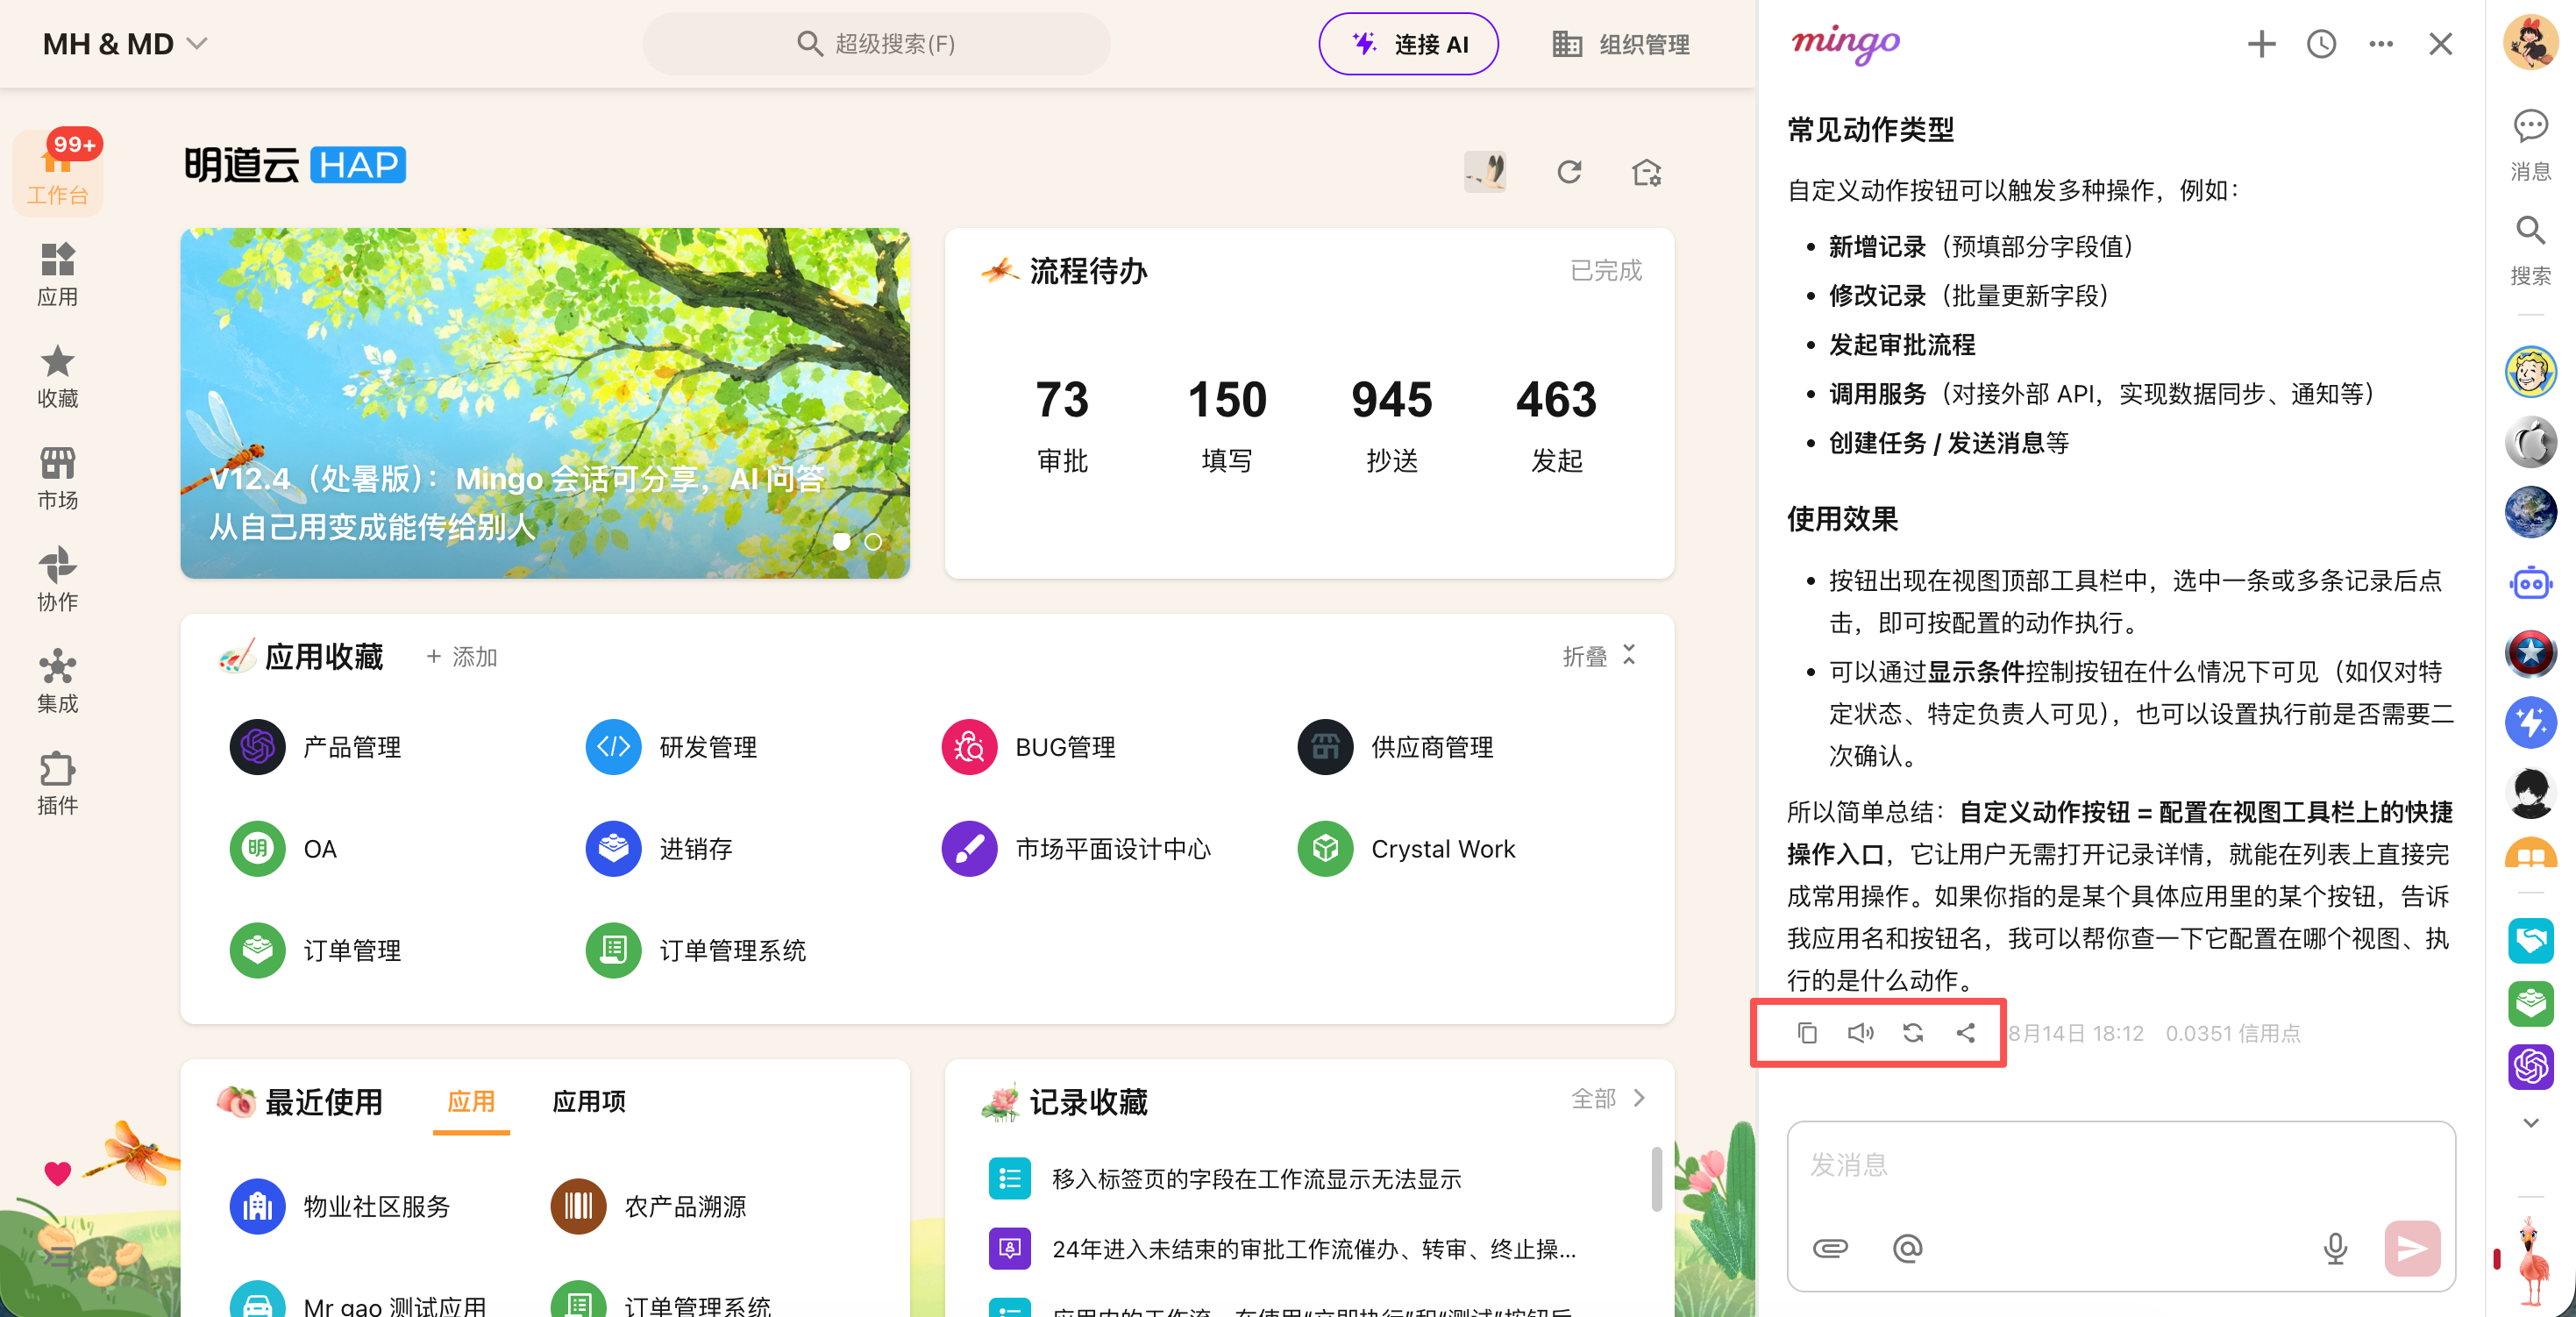
Task: Open the V12.4 announcement banner
Action: tap(545, 403)
